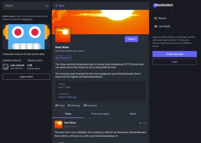Click the globe icon next to Live feeds

point(155,26)
